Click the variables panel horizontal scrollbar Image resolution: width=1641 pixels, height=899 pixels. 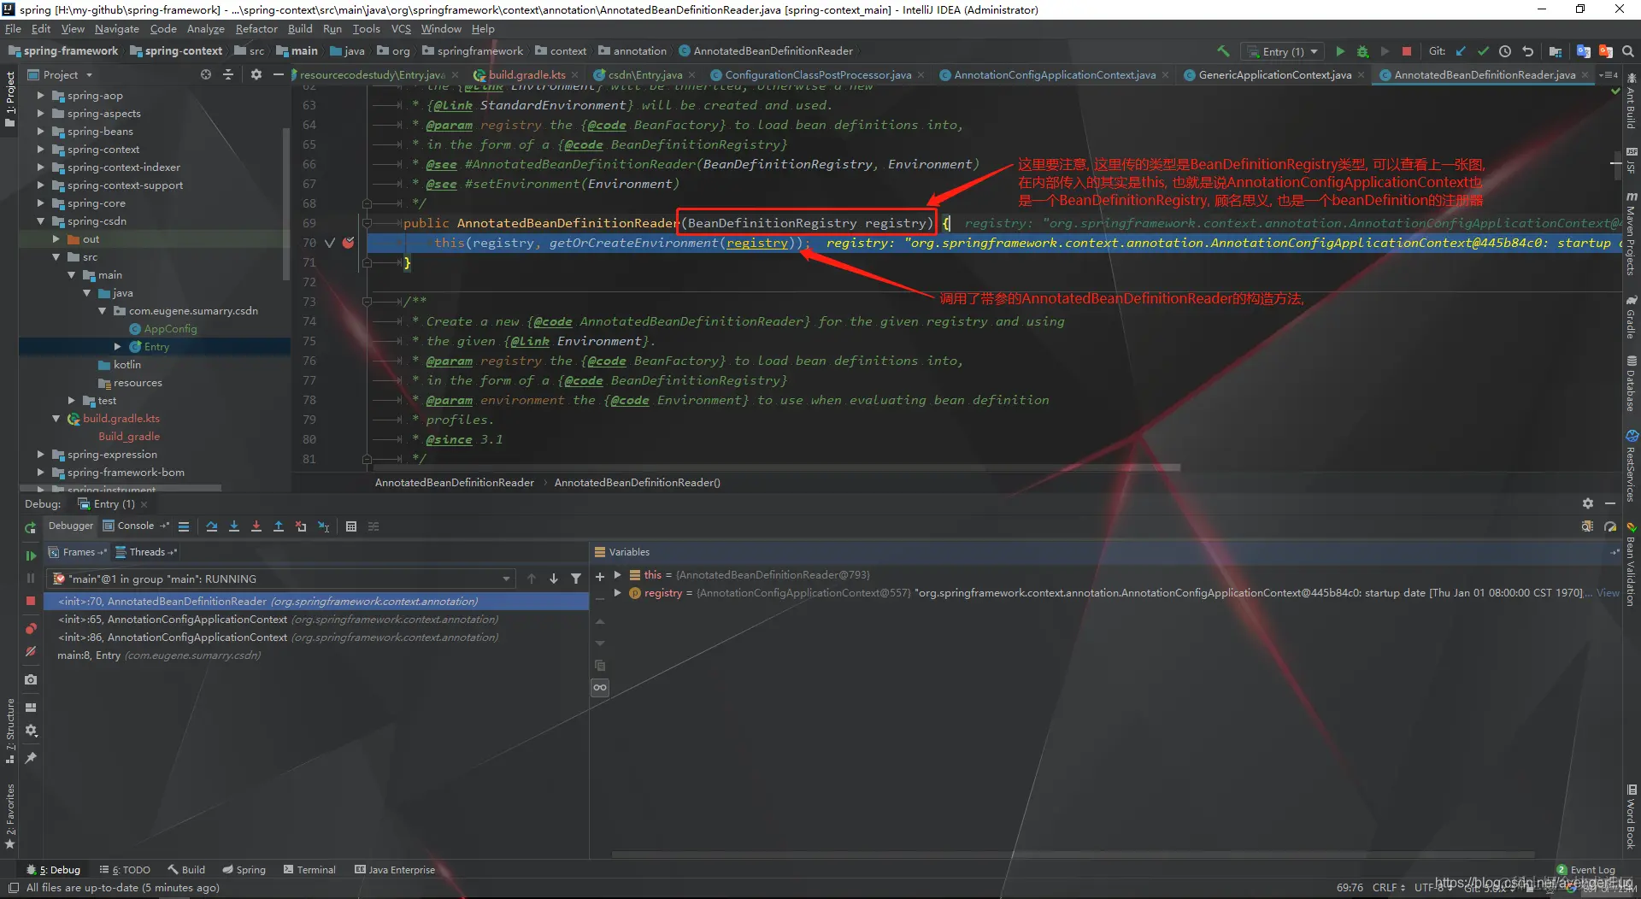pos(1073,854)
